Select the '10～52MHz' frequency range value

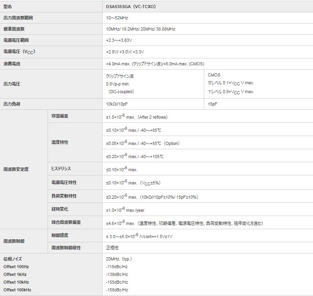[117, 18]
